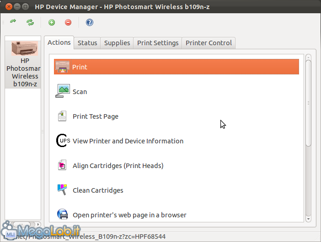Click the Align Cartridges icon
Screen dimensions: 321x242
pos(62,165)
